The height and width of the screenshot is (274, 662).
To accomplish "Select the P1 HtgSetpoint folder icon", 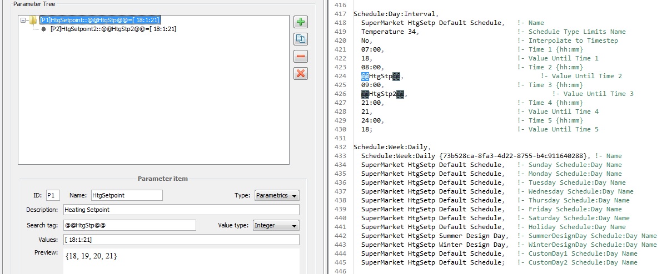I will 33,20.
